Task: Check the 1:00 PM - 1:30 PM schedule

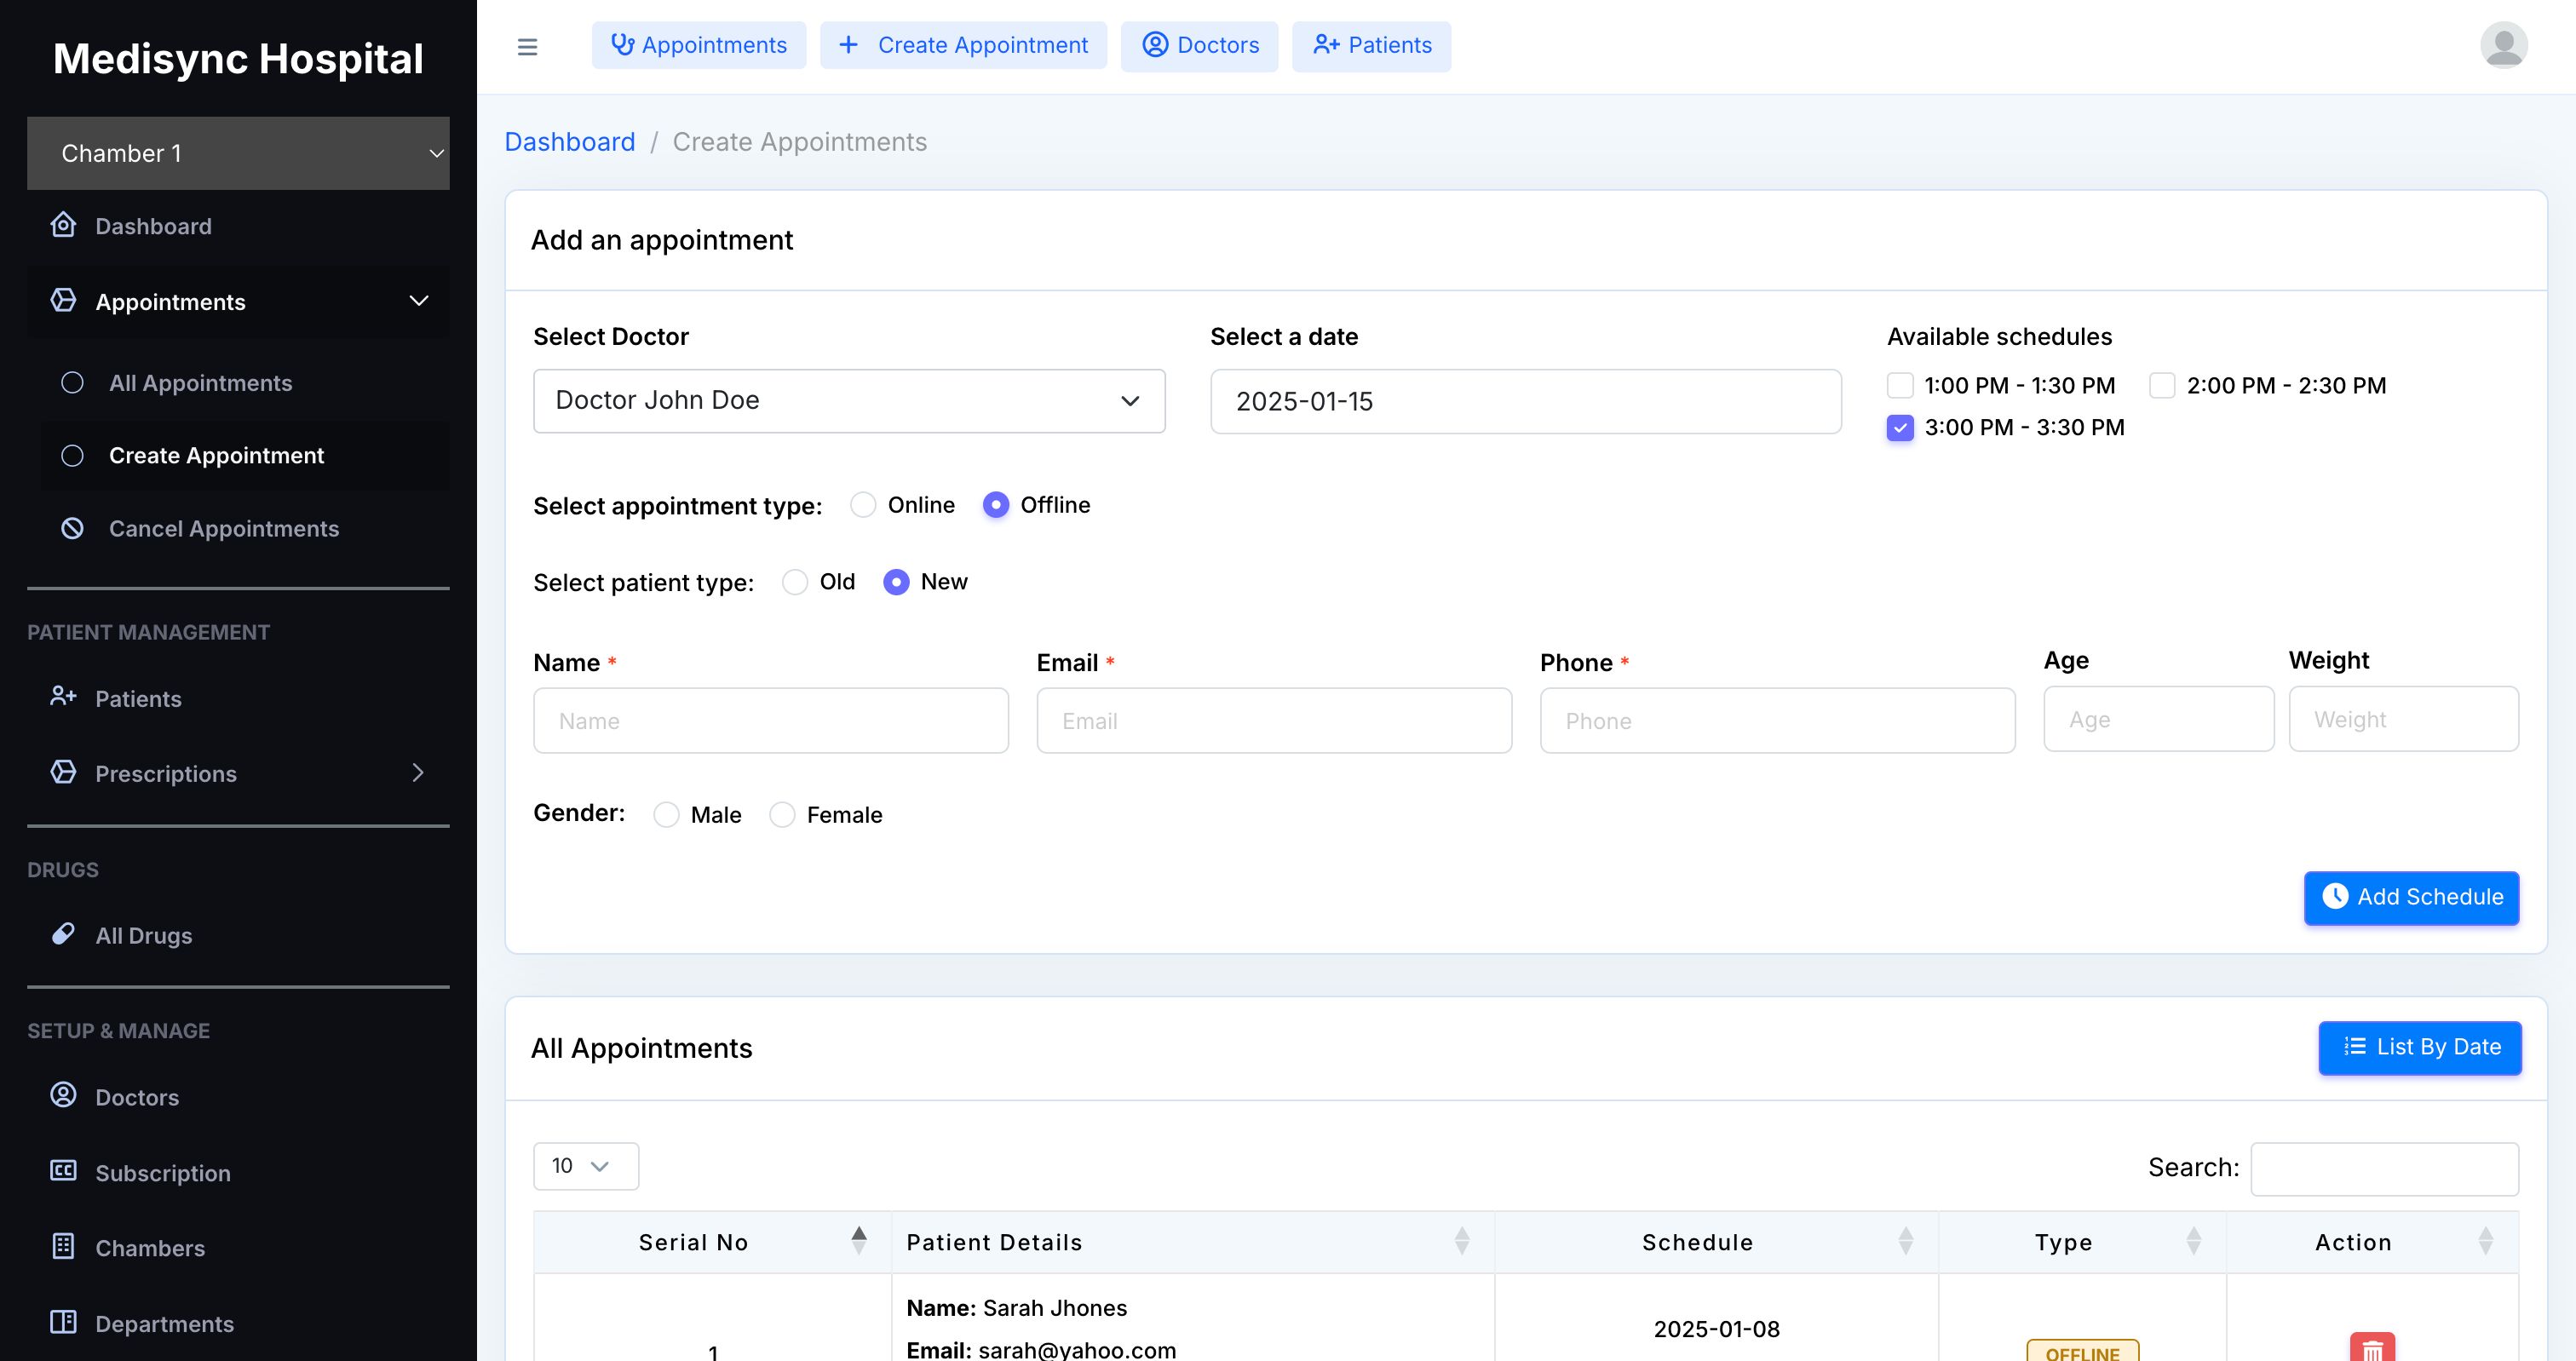Action: [1900, 386]
